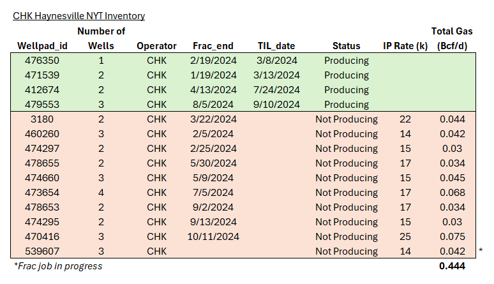Click the Operator column header
The height and width of the screenshot is (284, 494).
click(156, 46)
